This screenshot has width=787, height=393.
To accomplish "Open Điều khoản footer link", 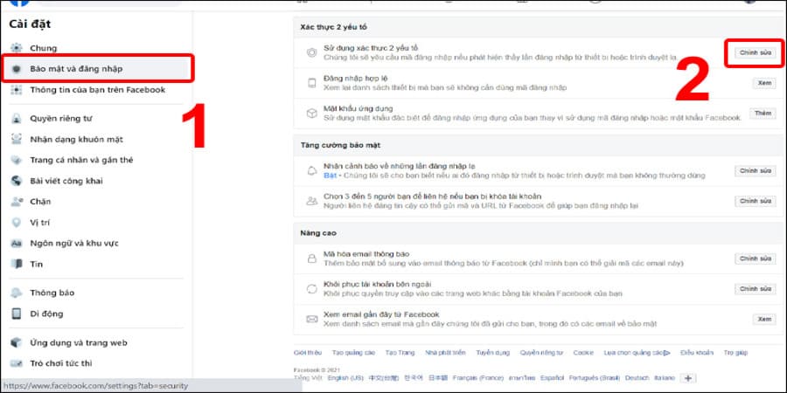I will [x=697, y=353].
